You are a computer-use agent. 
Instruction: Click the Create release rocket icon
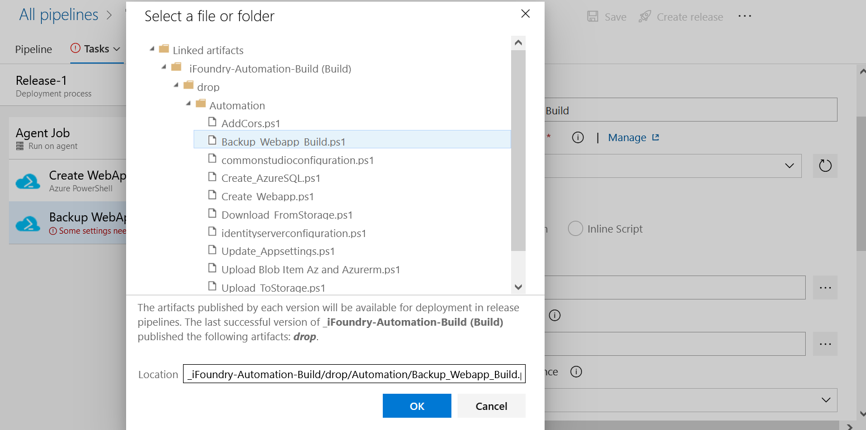pos(645,16)
